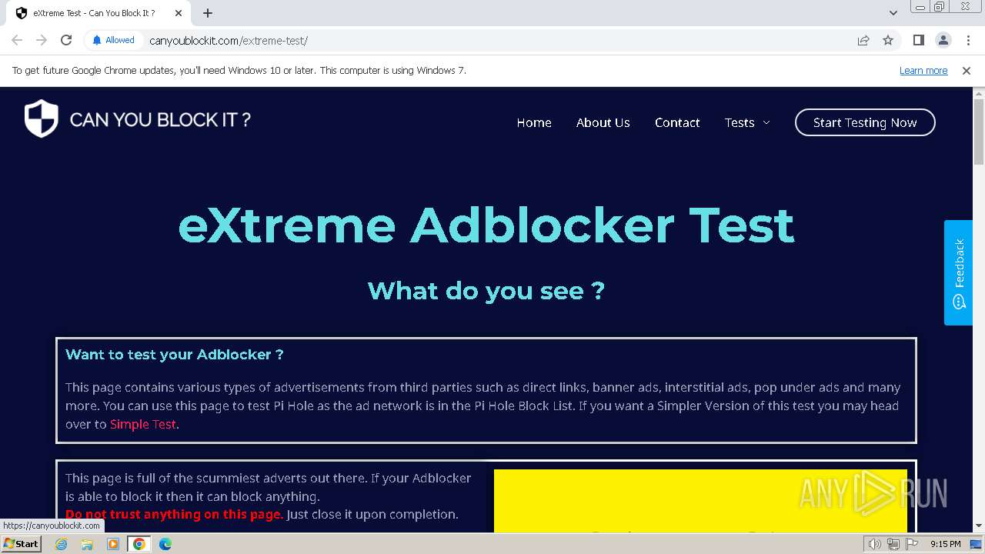Expand the Tests dropdown menu
Viewport: 985px width, 554px height.
click(747, 122)
